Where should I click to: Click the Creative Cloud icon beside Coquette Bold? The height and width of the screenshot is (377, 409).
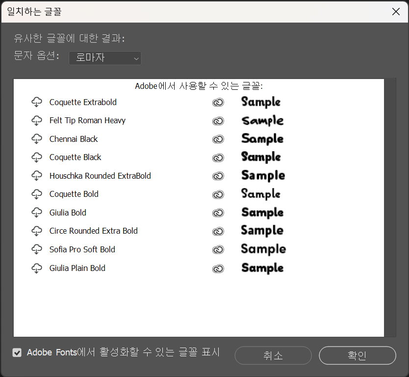coord(218,194)
